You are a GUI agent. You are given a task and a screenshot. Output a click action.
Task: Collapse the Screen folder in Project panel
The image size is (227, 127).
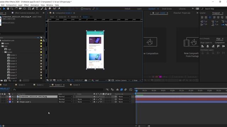(x=3, y=52)
